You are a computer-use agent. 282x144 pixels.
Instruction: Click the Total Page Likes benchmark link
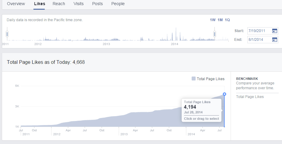250,97
